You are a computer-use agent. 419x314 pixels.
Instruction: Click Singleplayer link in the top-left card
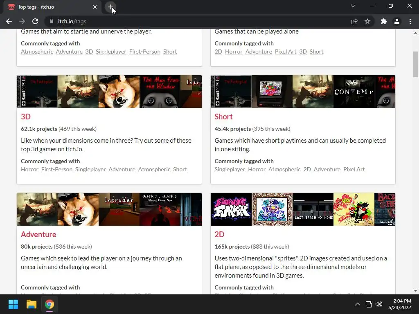[x=111, y=52]
